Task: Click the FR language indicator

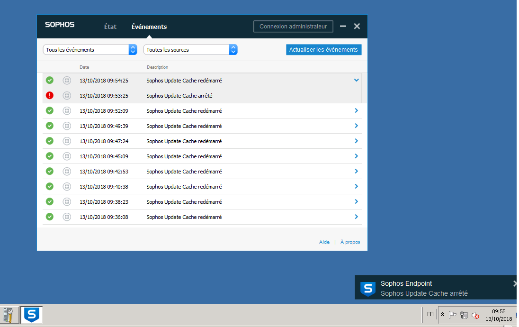Action: click(x=430, y=314)
